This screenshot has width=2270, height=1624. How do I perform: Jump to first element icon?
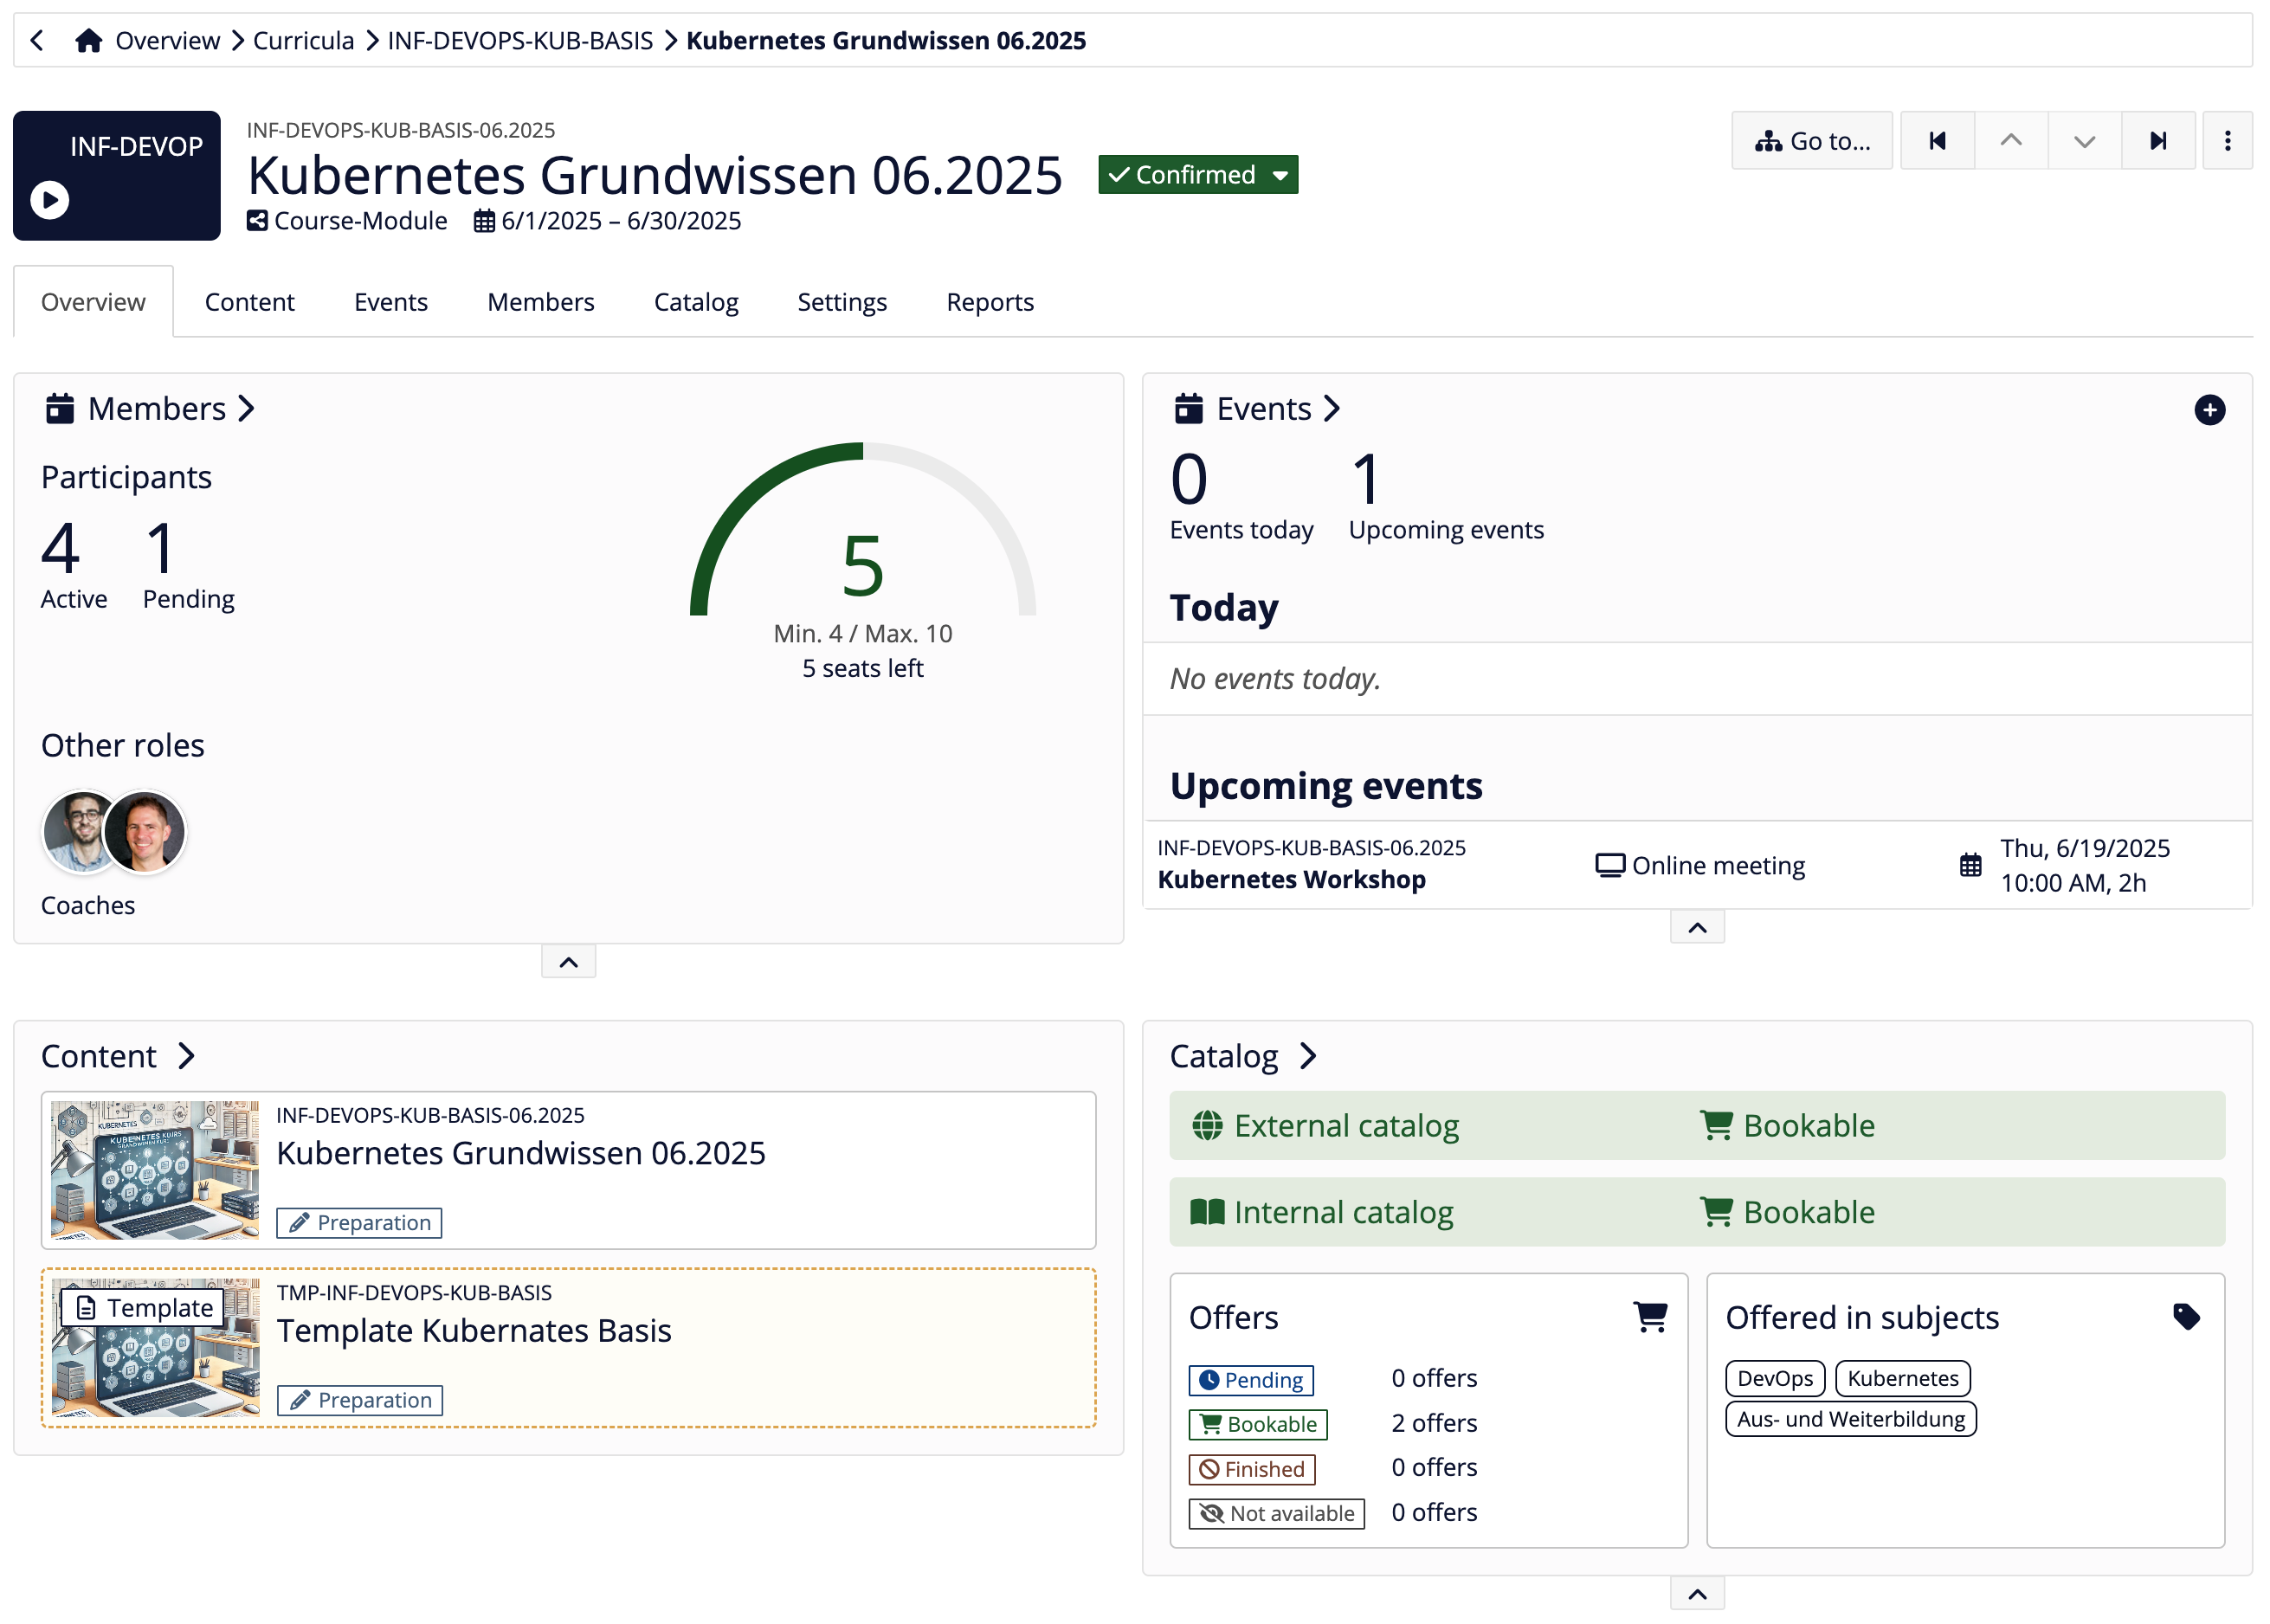pos(1936,141)
